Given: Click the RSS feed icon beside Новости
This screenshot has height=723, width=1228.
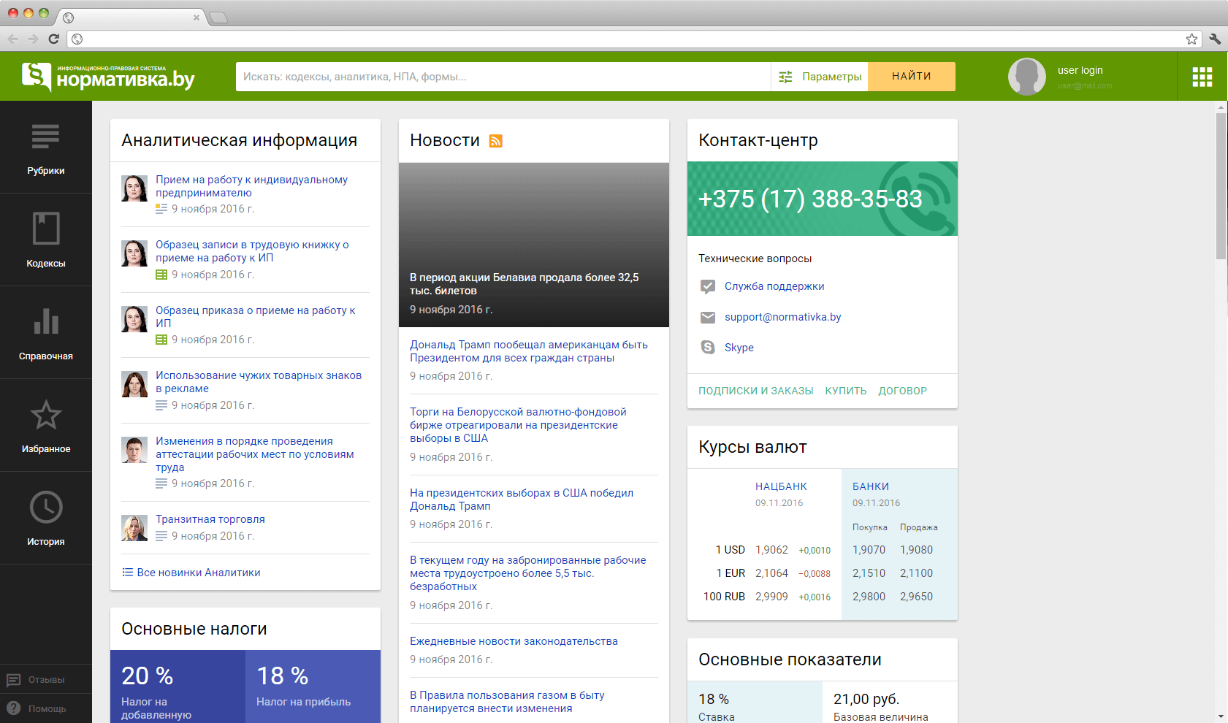Looking at the screenshot, I should click(x=495, y=141).
